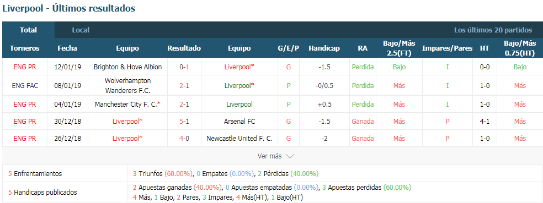Click the 0-1 result for Brighton match
Viewport: 543px width, 203px height.
184,67
